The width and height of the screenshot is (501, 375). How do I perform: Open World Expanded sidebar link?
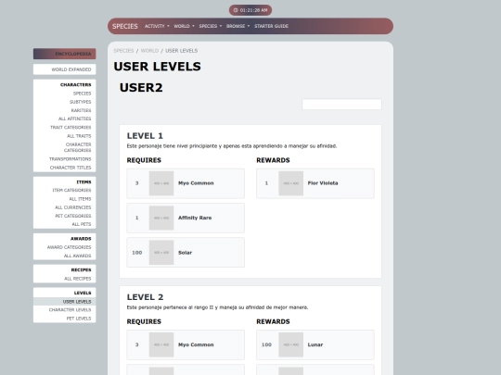coord(71,69)
